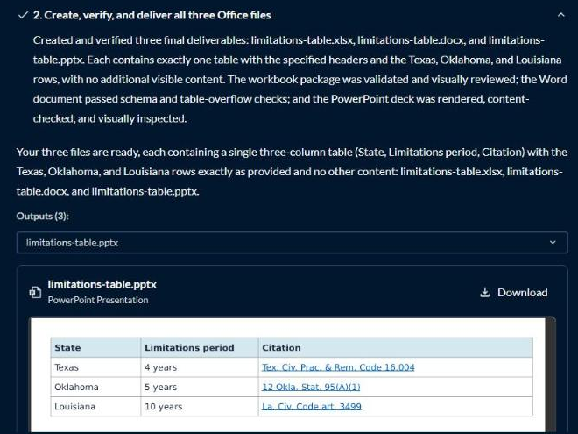Click the download arrow icon

[x=485, y=293]
